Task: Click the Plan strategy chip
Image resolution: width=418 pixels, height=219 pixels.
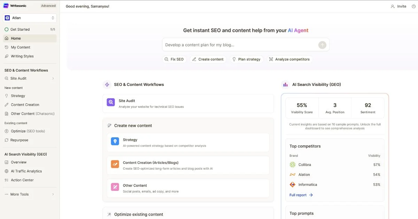Action: tap(246, 59)
